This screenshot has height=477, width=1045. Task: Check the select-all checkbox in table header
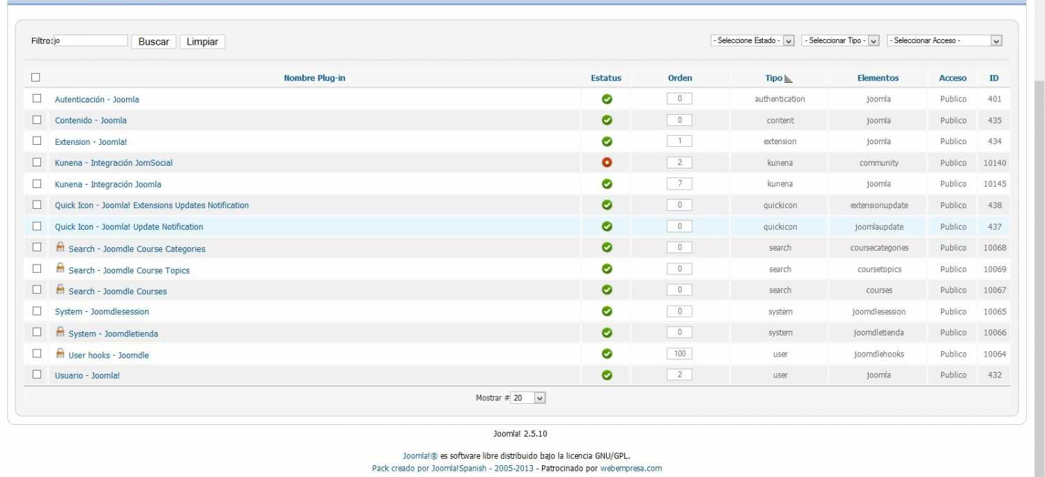pos(36,77)
